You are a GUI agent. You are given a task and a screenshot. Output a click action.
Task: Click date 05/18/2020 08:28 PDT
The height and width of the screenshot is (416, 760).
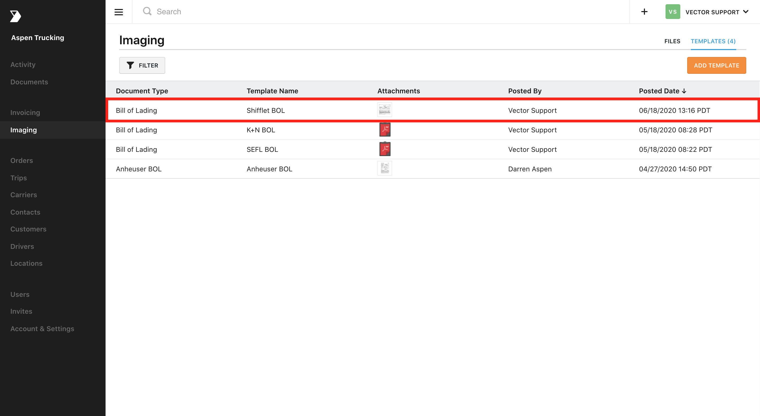[x=675, y=130]
